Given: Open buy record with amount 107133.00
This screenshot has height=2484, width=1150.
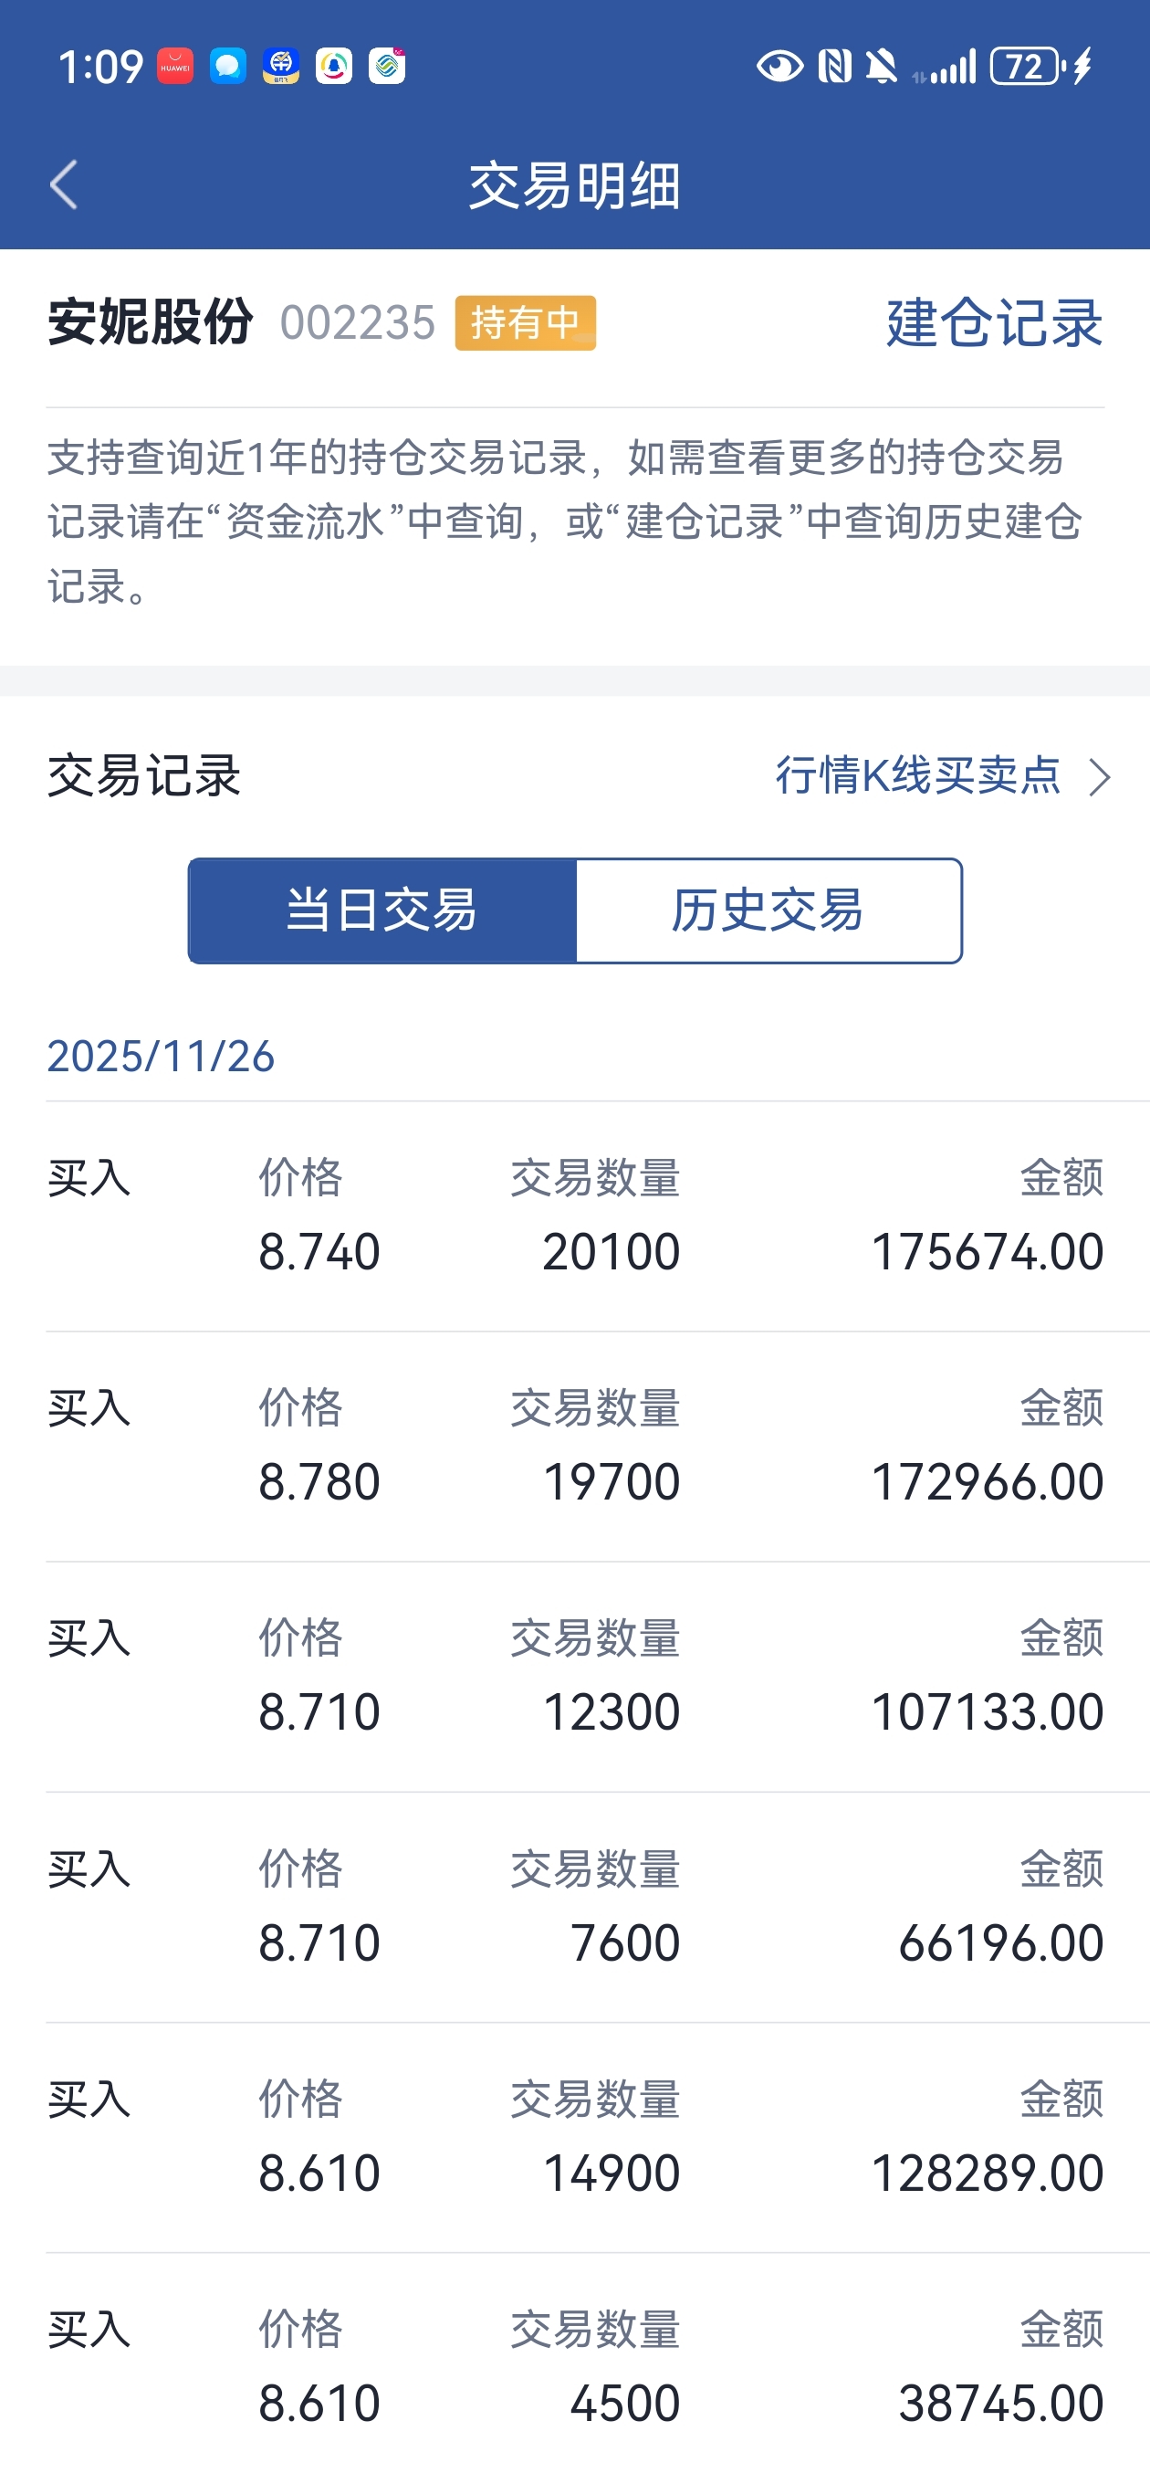Looking at the screenshot, I should click(x=598, y=1677).
